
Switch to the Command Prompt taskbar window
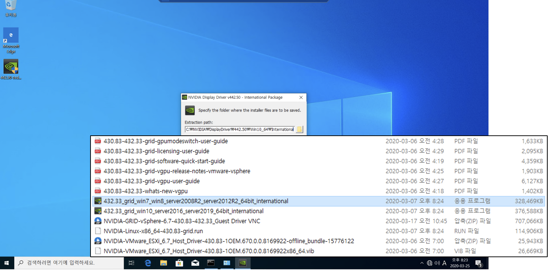coord(211,263)
